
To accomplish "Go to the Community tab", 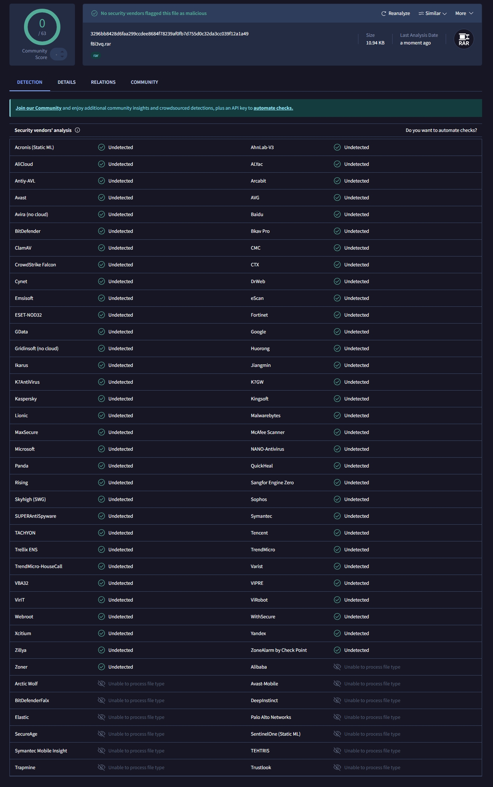I will (144, 82).
